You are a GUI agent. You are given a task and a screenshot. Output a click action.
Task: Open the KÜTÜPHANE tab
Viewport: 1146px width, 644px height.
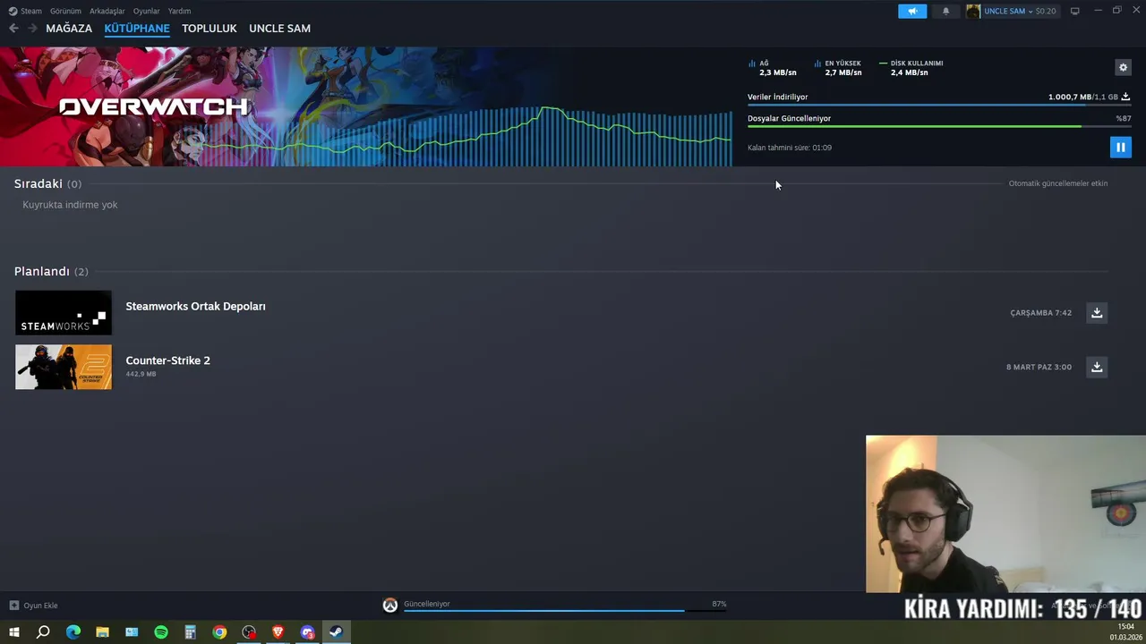pyautogui.click(x=137, y=29)
